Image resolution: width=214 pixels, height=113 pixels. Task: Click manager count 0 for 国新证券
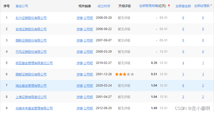click(203, 40)
